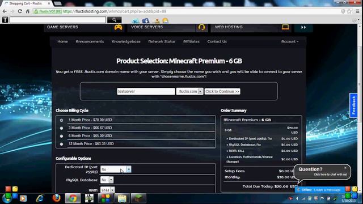
Task: Open Windows Media Player from taskbar
Action: [23, 198]
